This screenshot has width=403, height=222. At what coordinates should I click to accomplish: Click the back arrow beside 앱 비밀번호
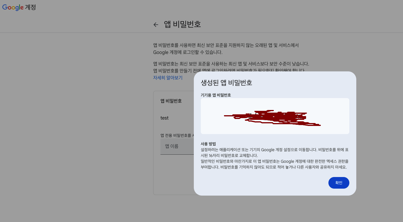point(156,25)
